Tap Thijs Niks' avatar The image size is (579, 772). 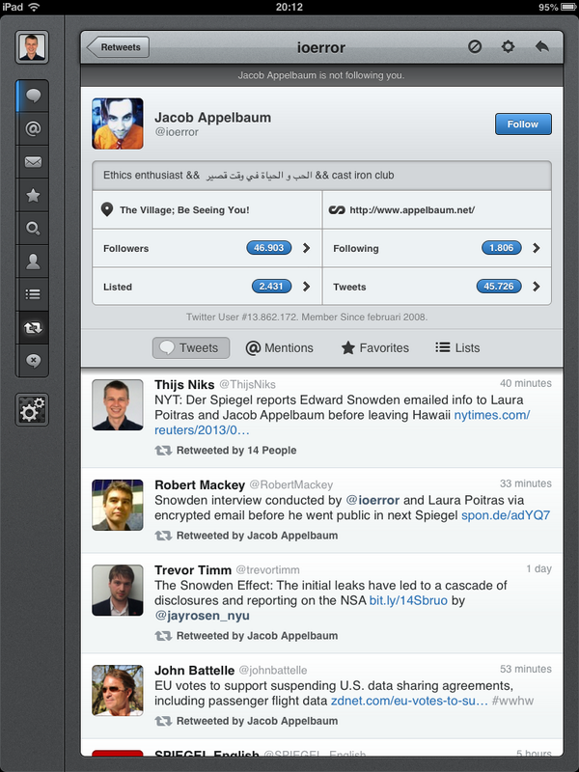click(x=117, y=404)
